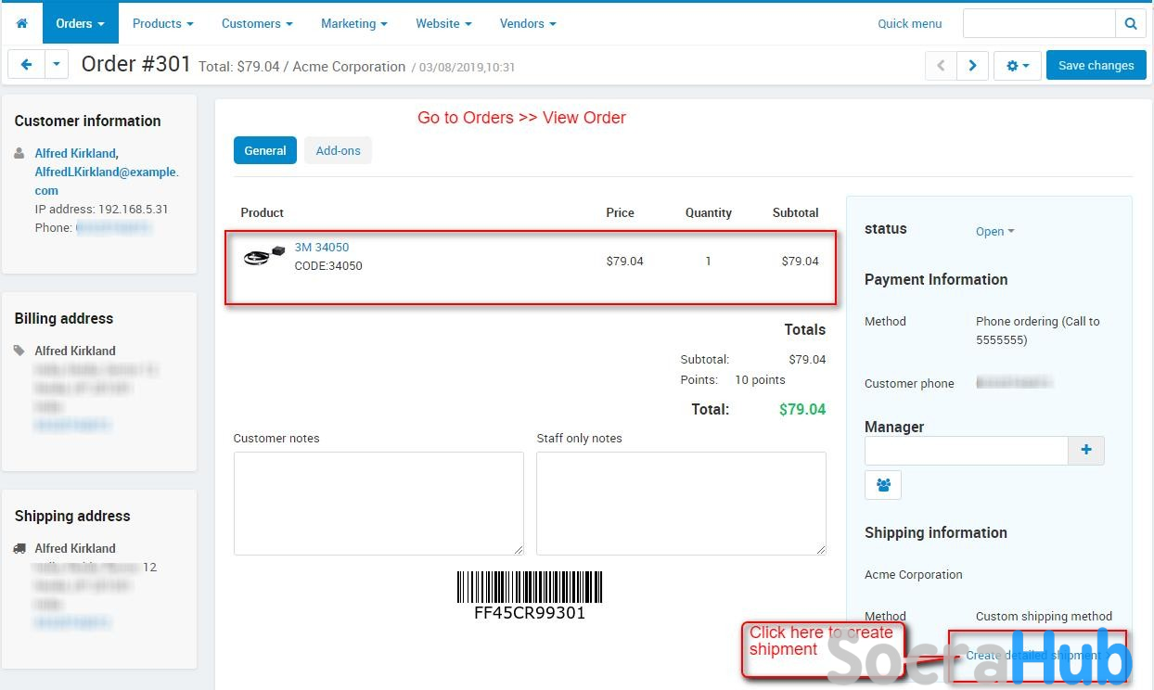Click the Price column header
The image size is (1154, 690).
[x=621, y=212]
